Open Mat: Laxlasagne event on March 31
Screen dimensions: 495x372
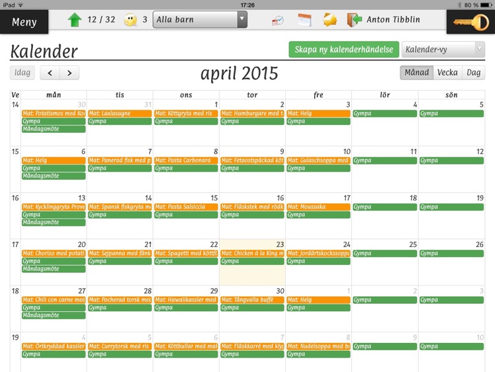click(120, 113)
